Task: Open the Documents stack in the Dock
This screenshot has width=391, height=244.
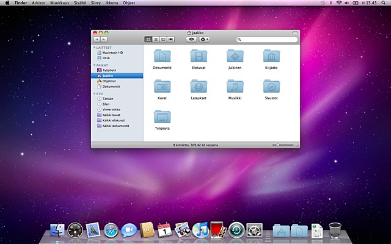Action: click(x=299, y=231)
